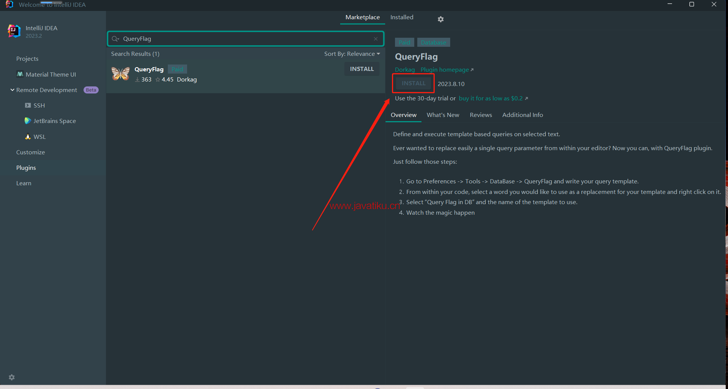Viewport: 728px width, 389px height.
Task: Click buy it for as low as $0.2
Action: coord(493,98)
